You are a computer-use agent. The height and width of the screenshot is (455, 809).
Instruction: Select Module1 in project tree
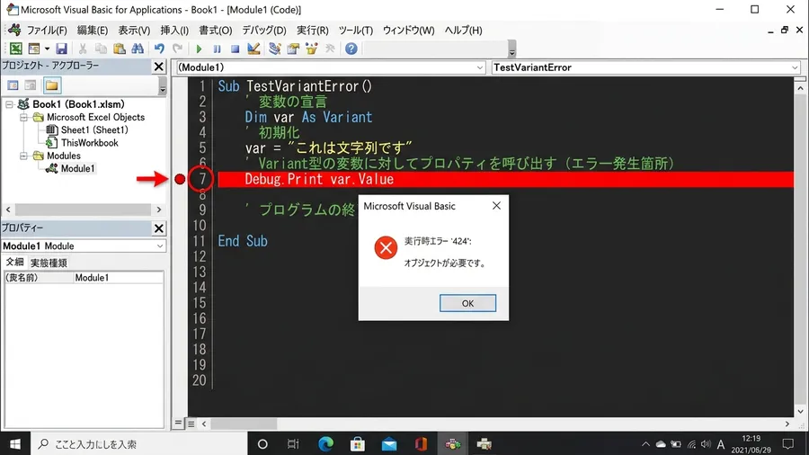77,169
